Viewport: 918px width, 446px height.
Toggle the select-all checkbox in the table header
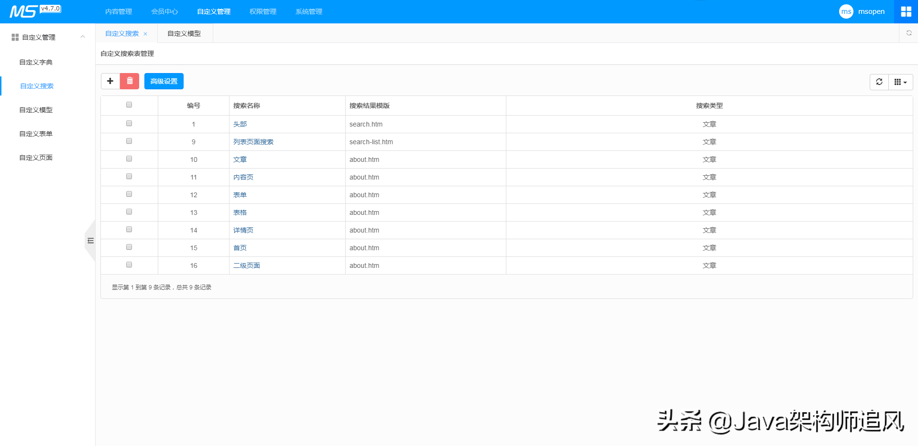(129, 105)
